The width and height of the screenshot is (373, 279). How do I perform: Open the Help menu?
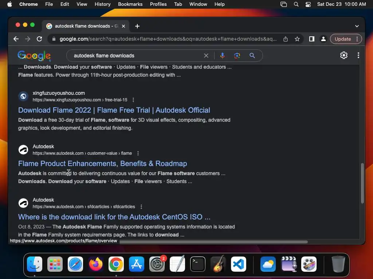click(x=219, y=4)
